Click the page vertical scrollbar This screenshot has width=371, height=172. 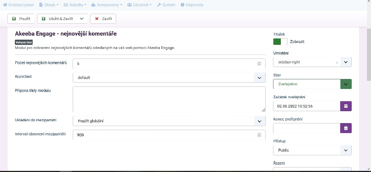pyautogui.click(x=368, y=56)
